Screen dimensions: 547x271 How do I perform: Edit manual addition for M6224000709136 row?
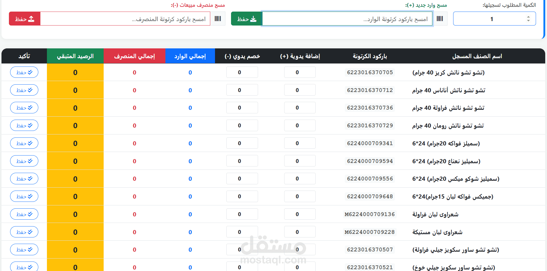click(x=300, y=214)
